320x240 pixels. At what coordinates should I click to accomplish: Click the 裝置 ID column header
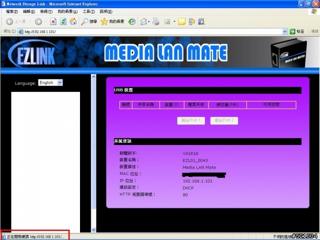point(171,104)
